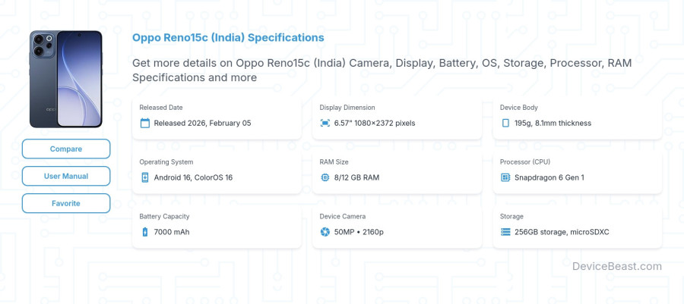Select the text "Snapdragon 6 Gen 1"
684x304 pixels.
pos(549,177)
